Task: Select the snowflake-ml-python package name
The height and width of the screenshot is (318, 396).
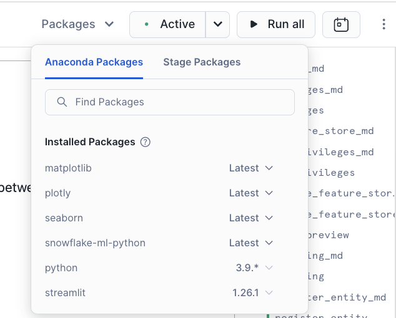Action: coord(95,243)
